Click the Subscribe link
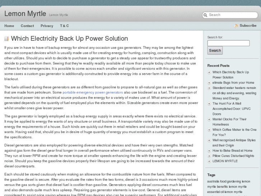The width and height of the screenshot is (261, 196). coord(248,26)
